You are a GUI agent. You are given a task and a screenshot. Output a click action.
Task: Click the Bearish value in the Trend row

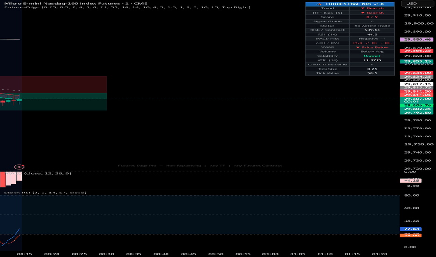(x=372, y=8)
